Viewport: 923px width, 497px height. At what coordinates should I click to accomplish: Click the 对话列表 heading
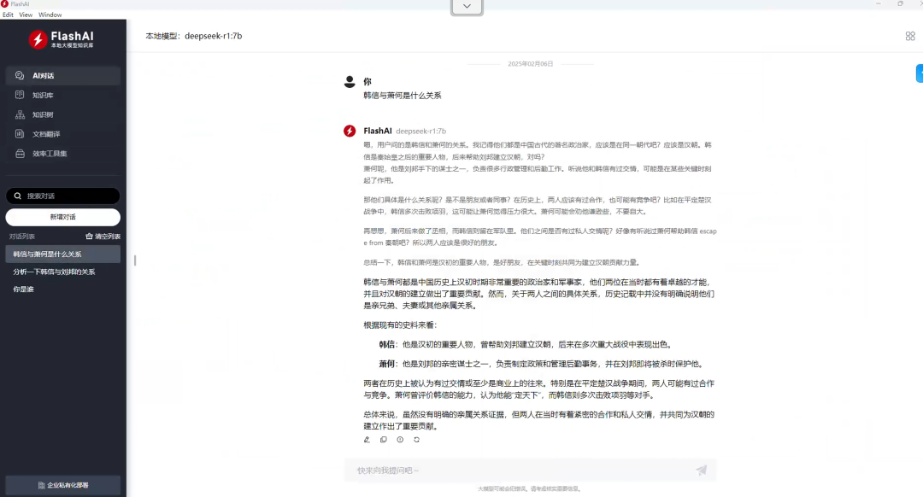(21, 237)
